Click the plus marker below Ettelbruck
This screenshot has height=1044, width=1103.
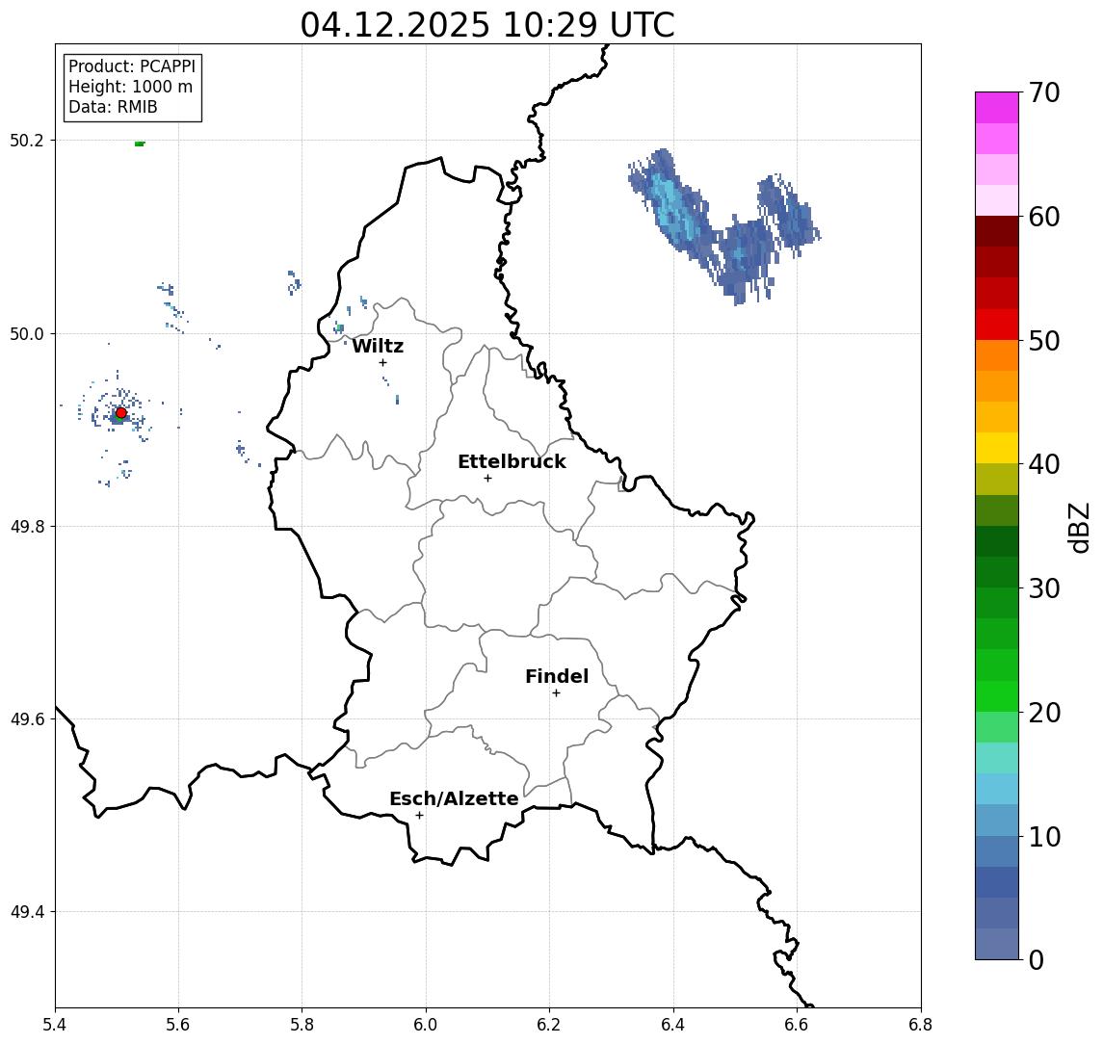(x=487, y=479)
